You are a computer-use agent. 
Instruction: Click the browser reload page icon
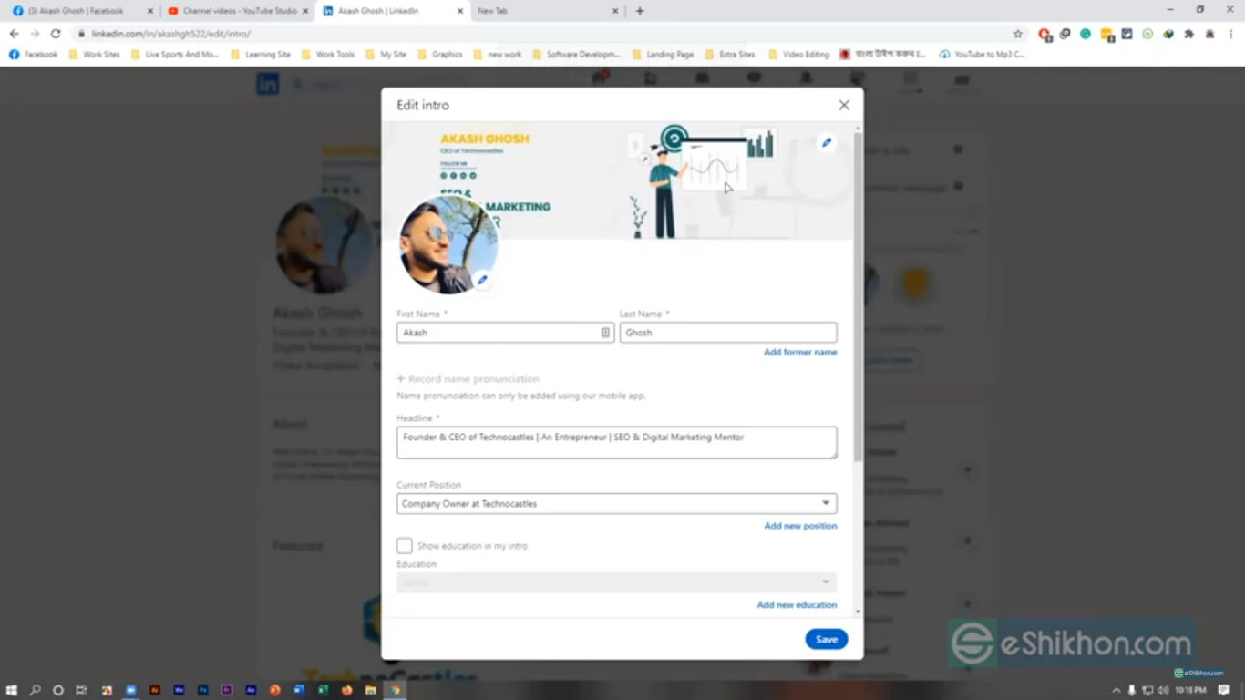[56, 34]
